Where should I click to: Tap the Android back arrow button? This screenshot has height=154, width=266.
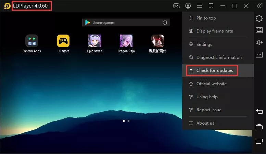(x=259, y=111)
